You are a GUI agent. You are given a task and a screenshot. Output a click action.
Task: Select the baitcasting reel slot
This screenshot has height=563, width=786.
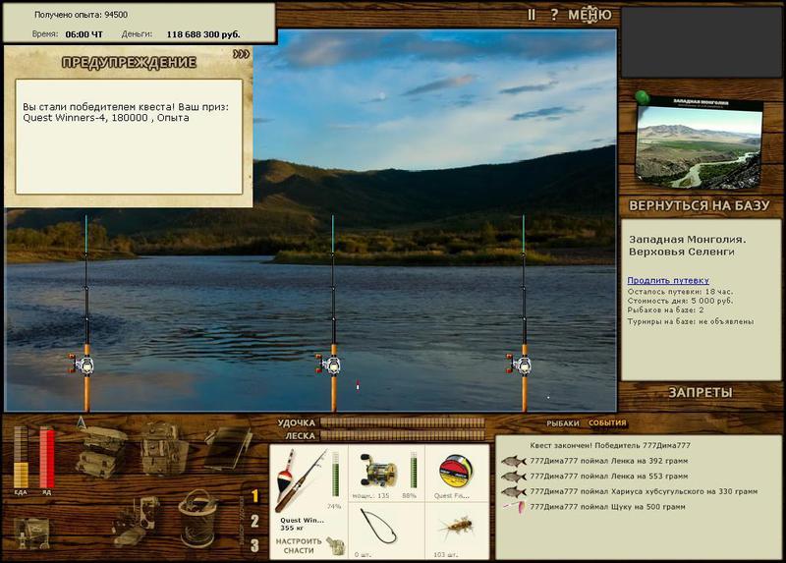click(x=386, y=474)
